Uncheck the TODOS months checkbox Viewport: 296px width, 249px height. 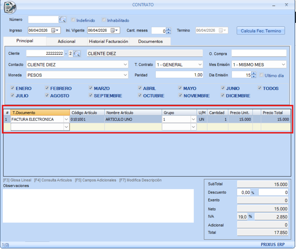tap(260, 88)
